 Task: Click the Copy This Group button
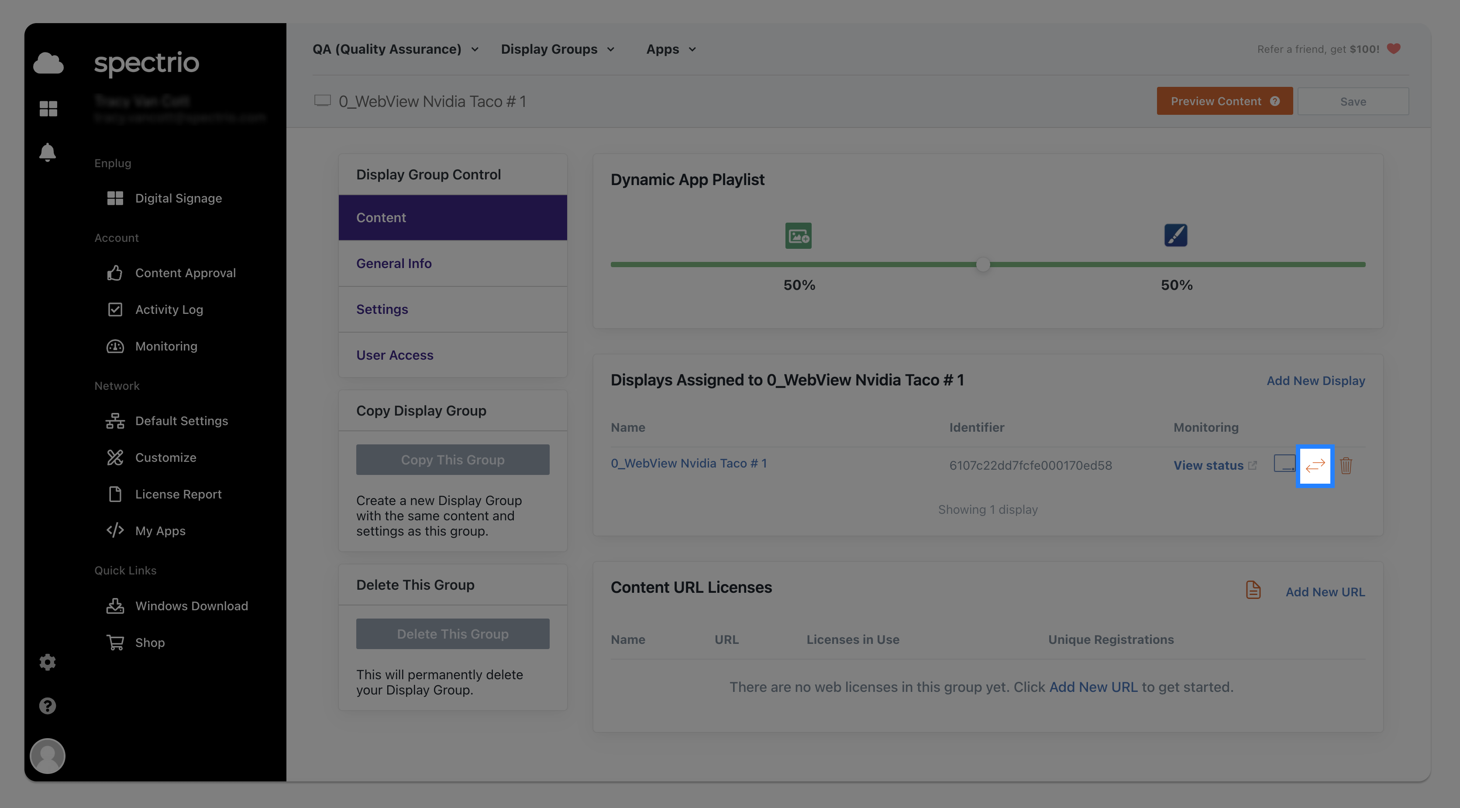pyautogui.click(x=452, y=460)
